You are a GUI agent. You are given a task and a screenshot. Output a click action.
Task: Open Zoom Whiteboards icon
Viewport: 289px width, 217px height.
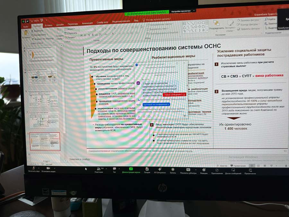click(233, 170)
